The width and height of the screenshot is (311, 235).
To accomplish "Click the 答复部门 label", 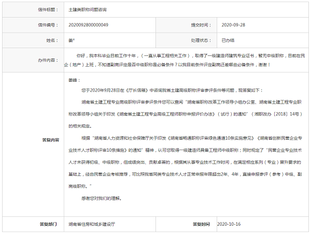I will (x=48, y=224).
